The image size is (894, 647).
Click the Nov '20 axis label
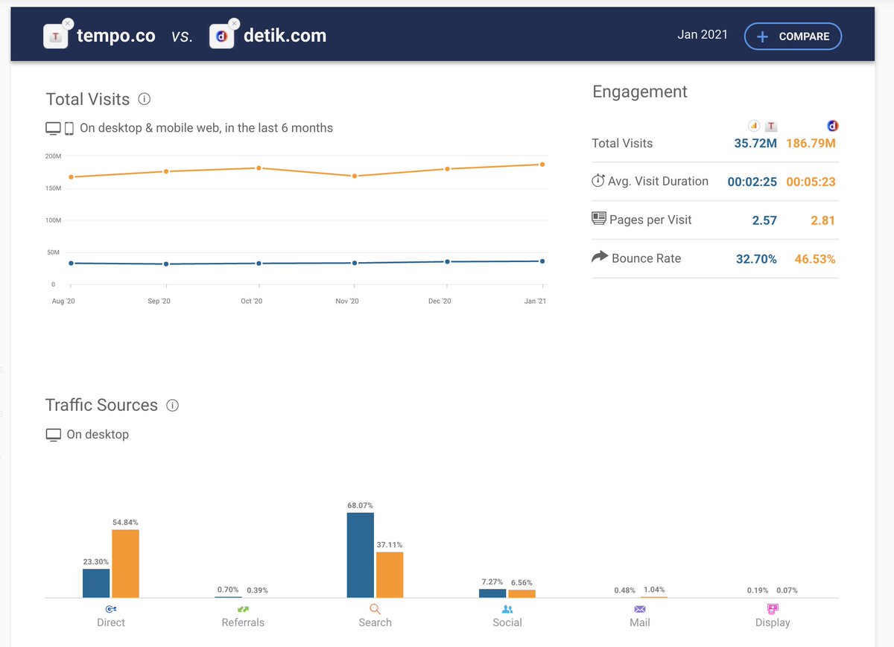(x=347, y=302)
